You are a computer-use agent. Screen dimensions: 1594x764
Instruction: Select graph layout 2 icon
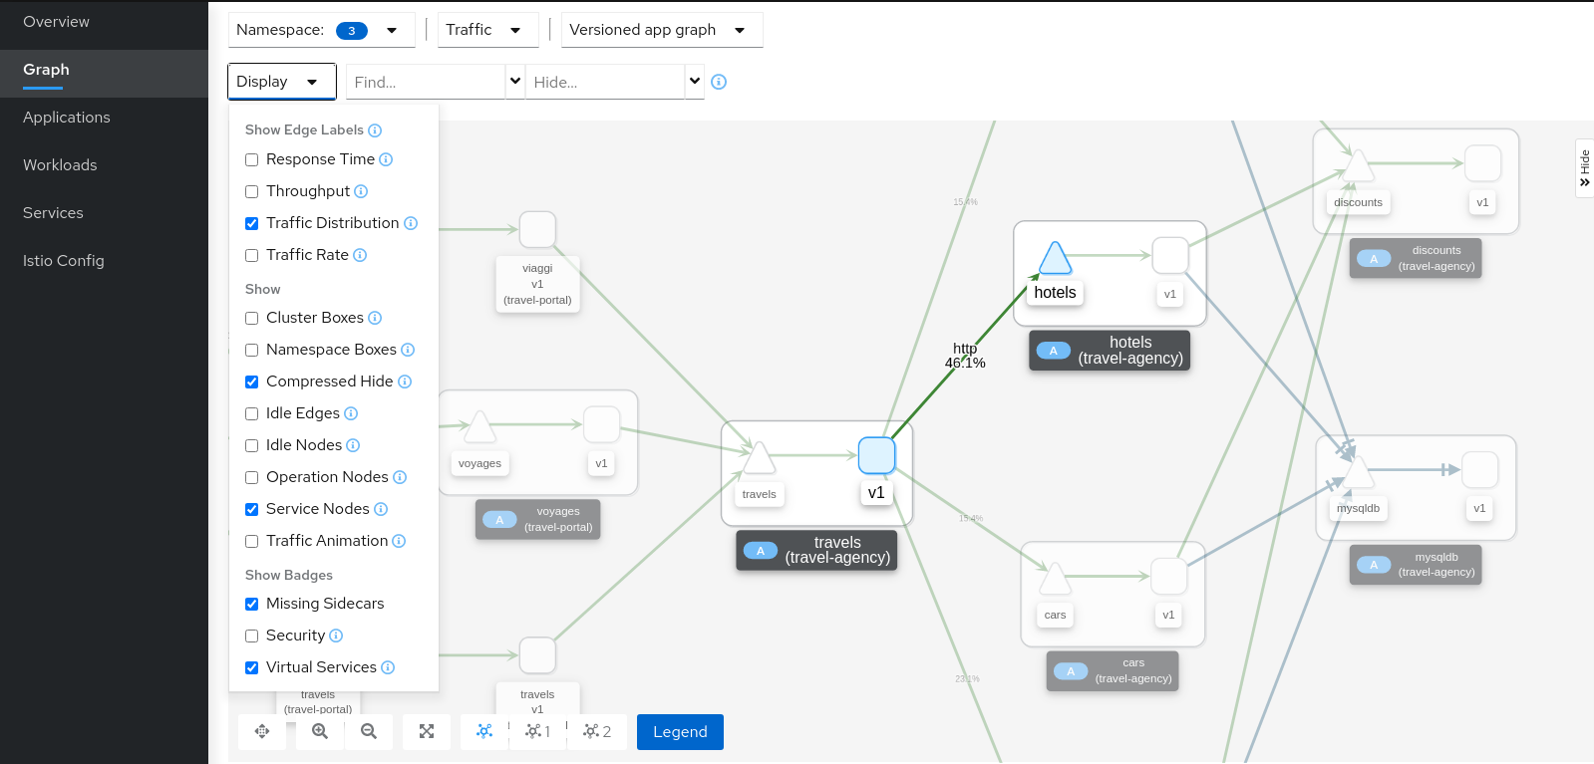[596, 731]
